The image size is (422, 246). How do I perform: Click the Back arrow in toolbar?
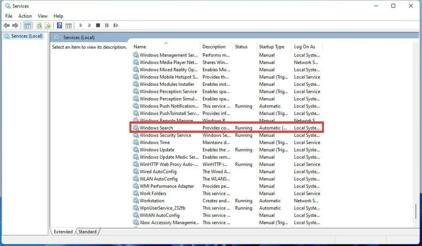tap(7, 26)
